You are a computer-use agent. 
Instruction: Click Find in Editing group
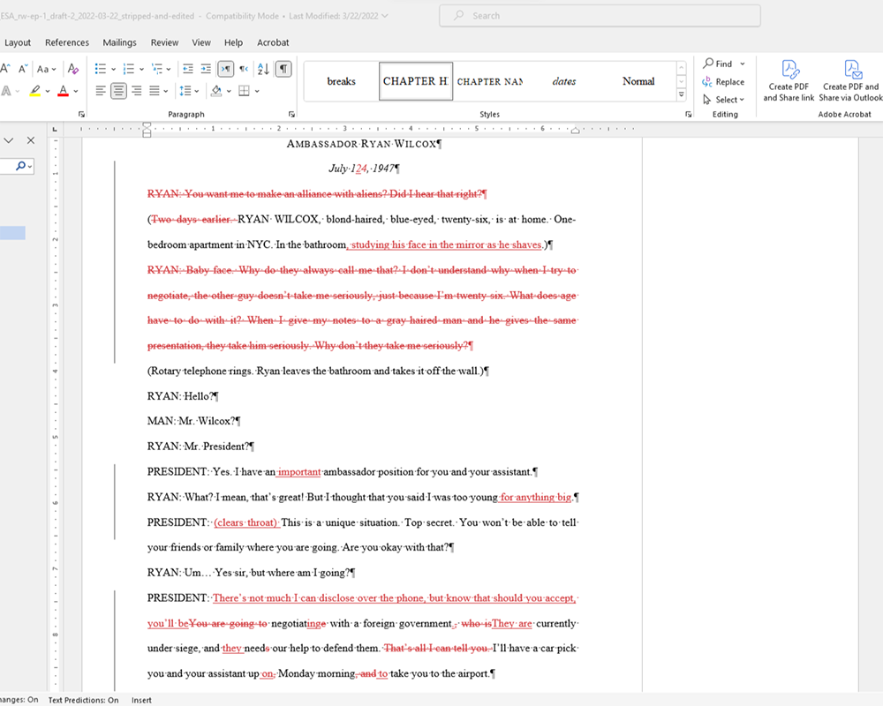point(717,64)
